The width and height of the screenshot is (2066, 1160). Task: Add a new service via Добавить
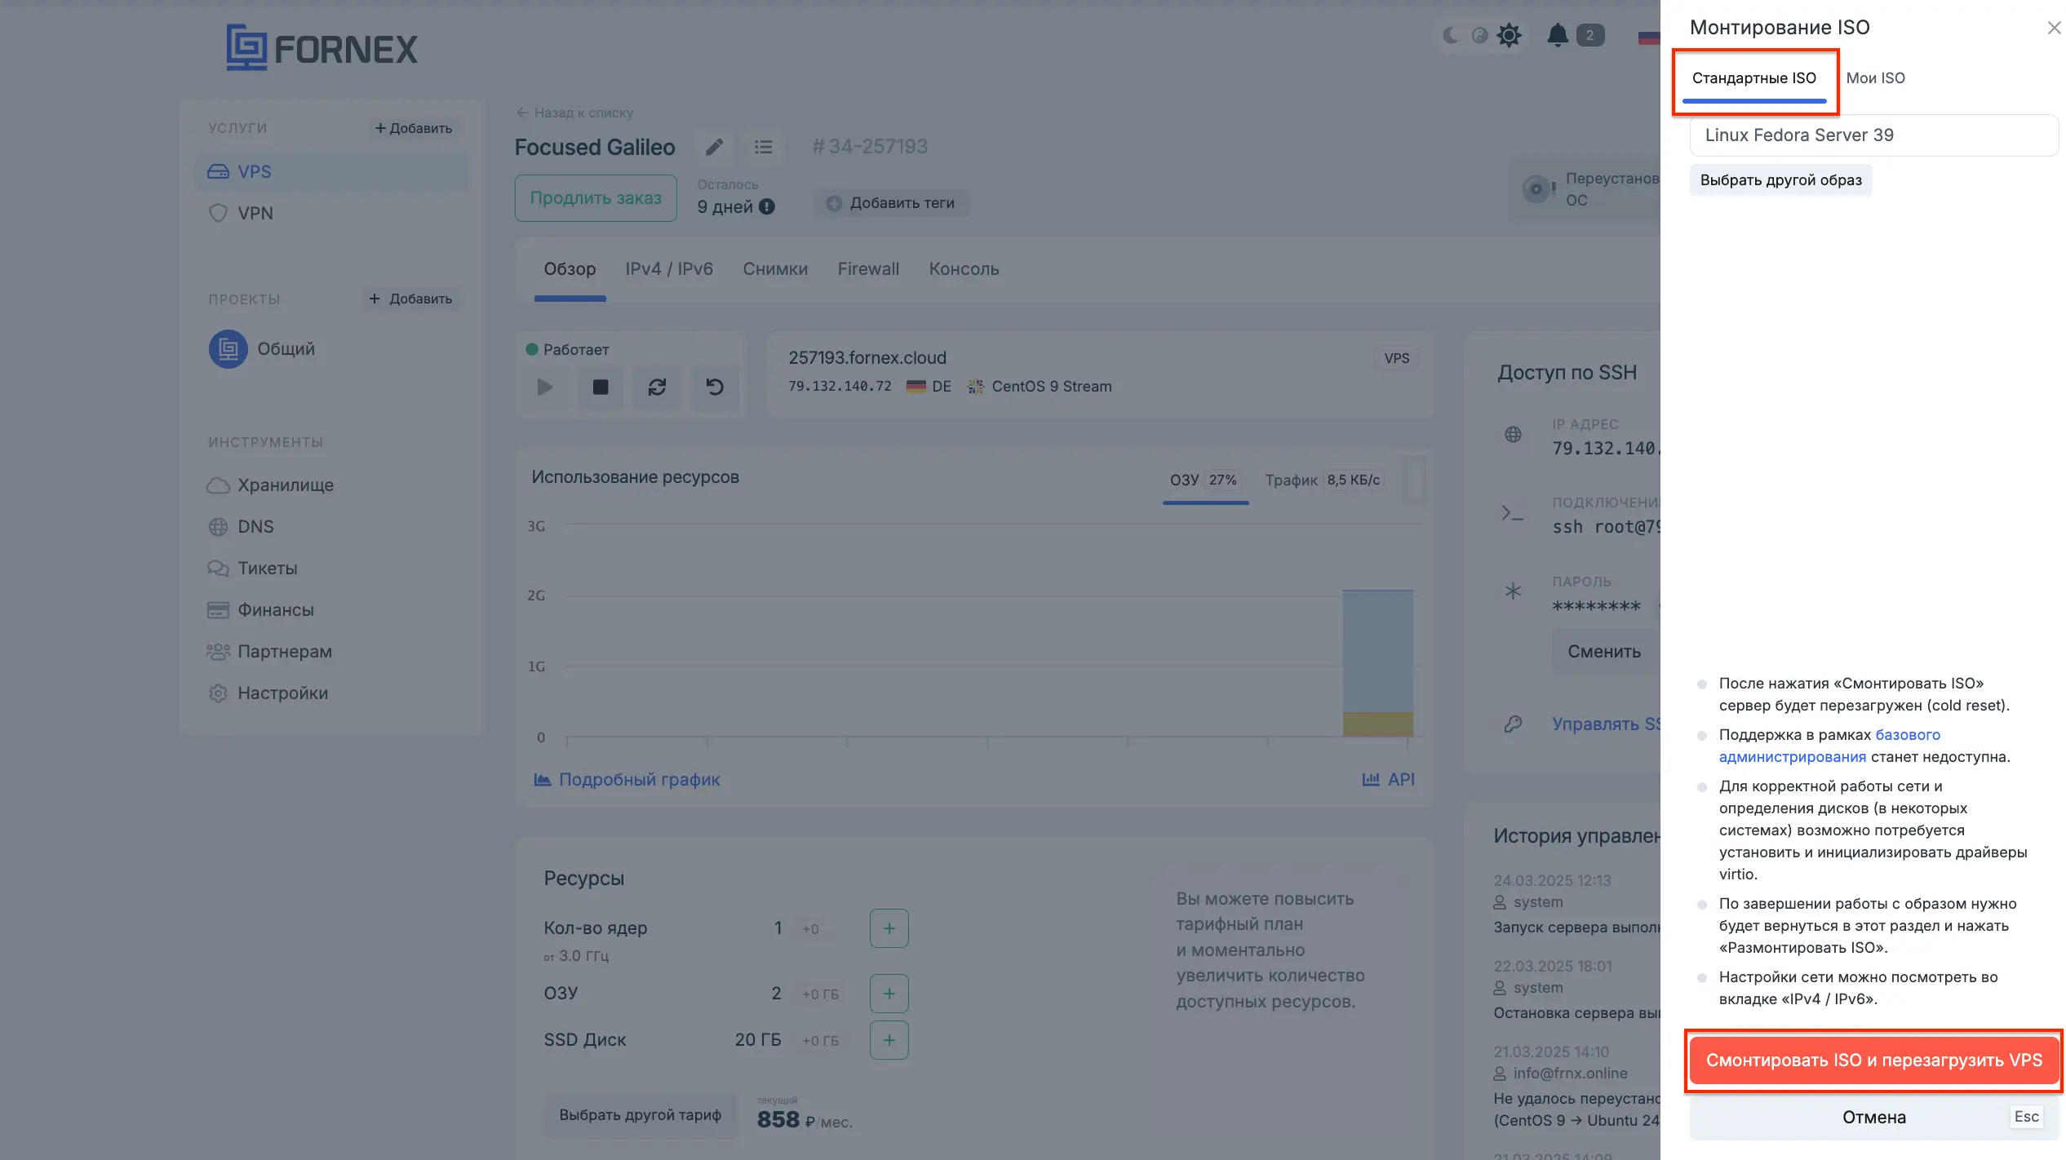click(413, 128)
